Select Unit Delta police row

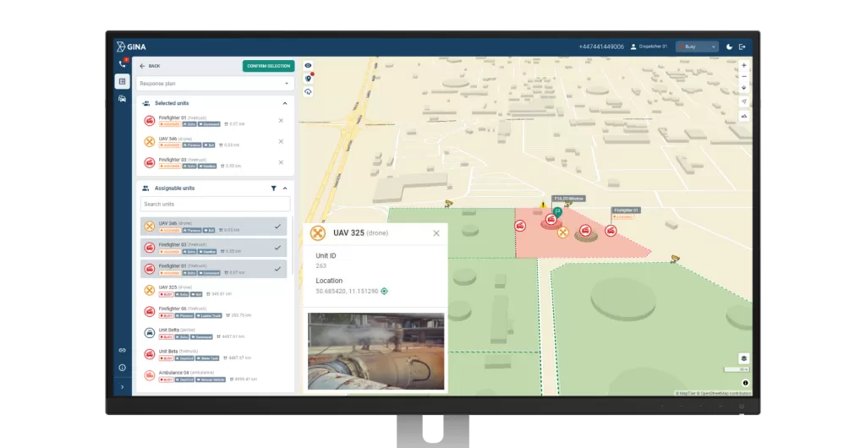click(x=214, y=333)
